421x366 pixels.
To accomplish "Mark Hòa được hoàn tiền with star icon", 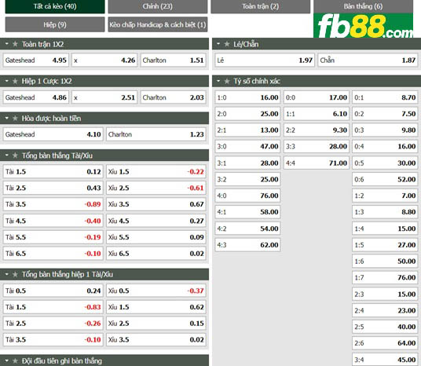I will tap(15, 118).
